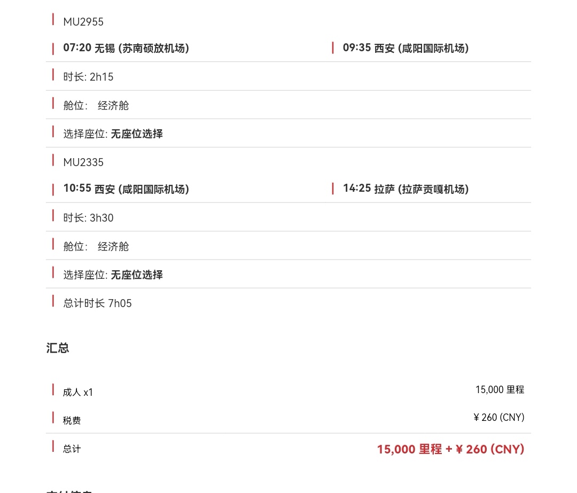The height and width of the screenshot is (493, 577).
Task: Click the 时长: 3h30 duration row
Action: [288, 217]
